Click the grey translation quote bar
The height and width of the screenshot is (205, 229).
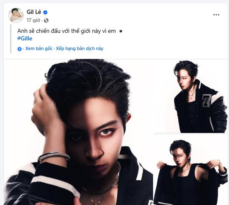(11, 39)
